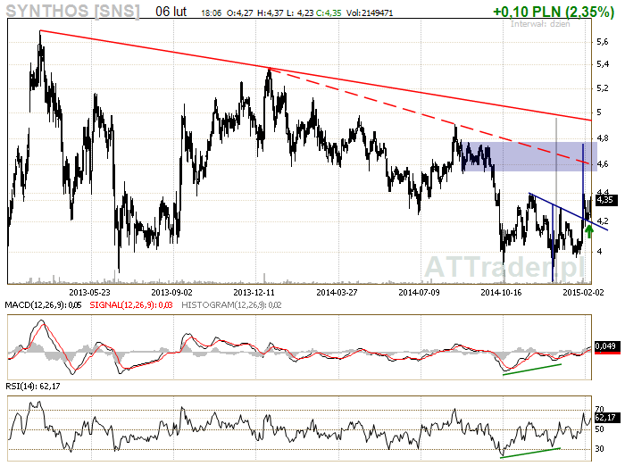Click the RSI 50 level label
The width and height of the screenshot is (625, 466).
599,429
